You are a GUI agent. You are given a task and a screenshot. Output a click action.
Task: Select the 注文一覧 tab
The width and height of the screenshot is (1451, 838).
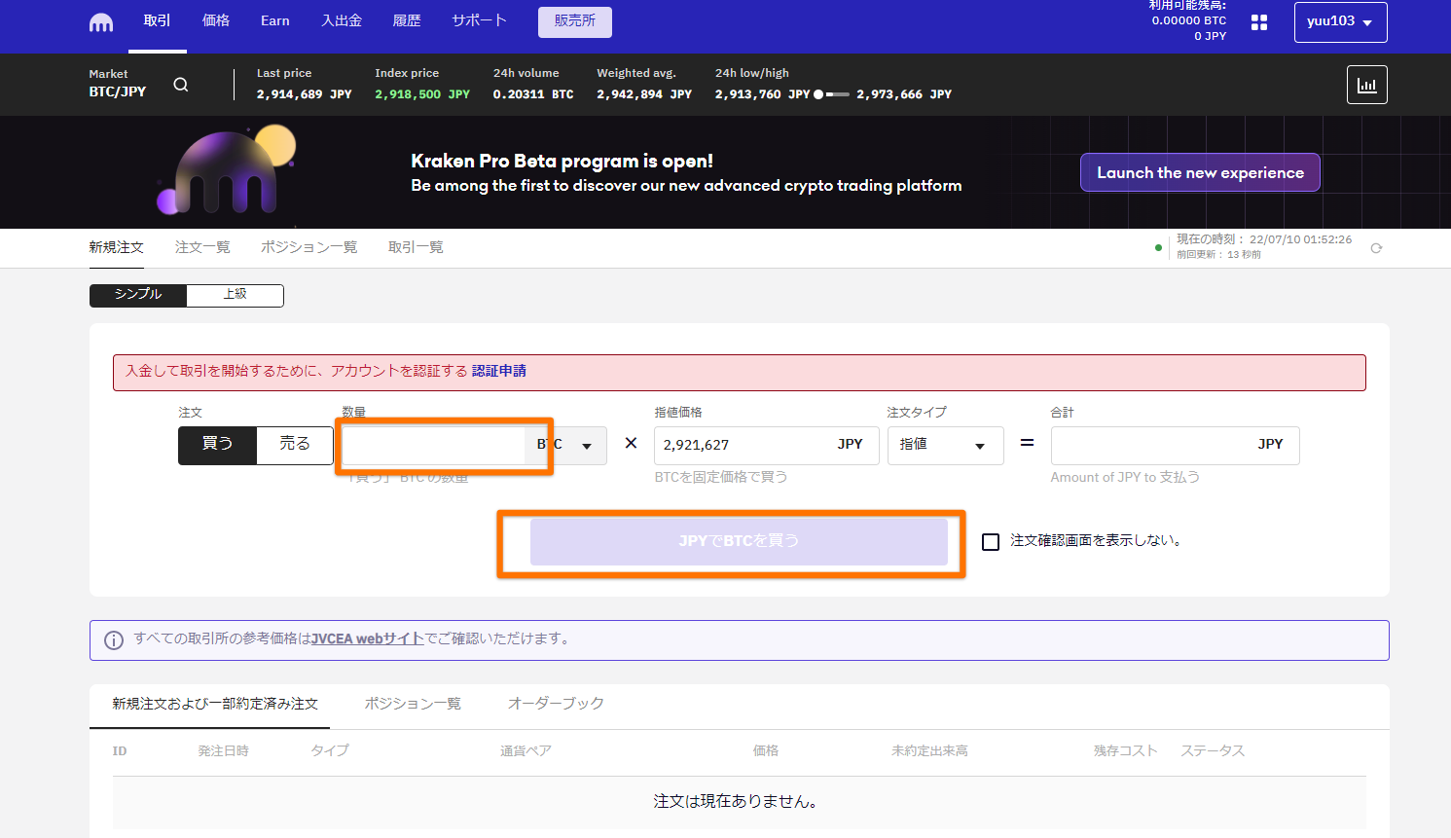tap(202, 247)
